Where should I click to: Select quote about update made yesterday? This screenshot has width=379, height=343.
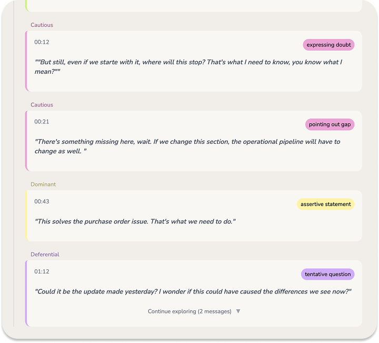[193, 291]
